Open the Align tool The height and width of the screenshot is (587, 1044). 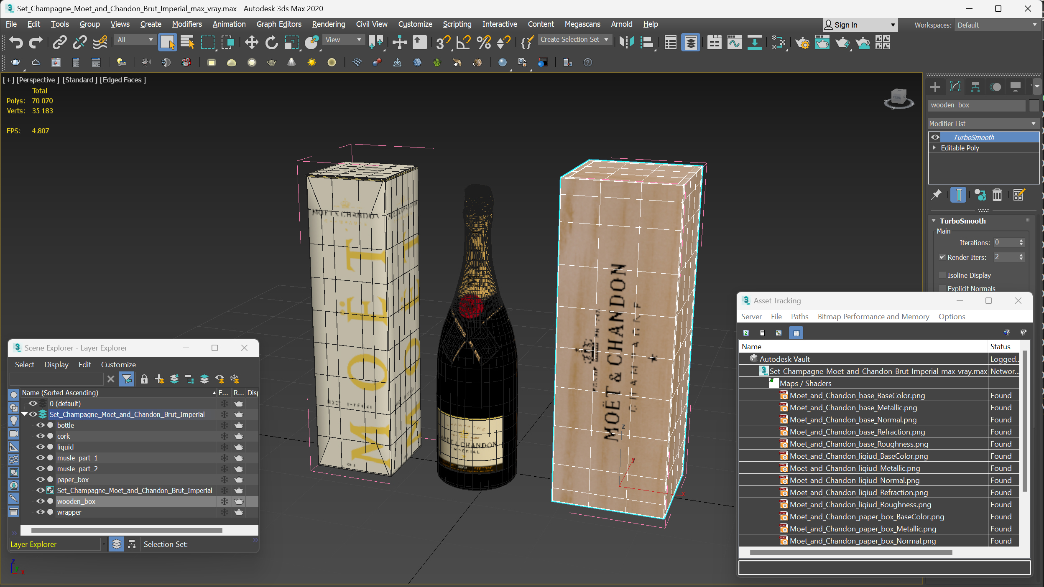pyautogui.click(x=647, y=43)
